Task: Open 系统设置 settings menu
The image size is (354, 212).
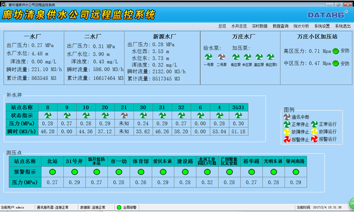Action: tap(322, 26)
